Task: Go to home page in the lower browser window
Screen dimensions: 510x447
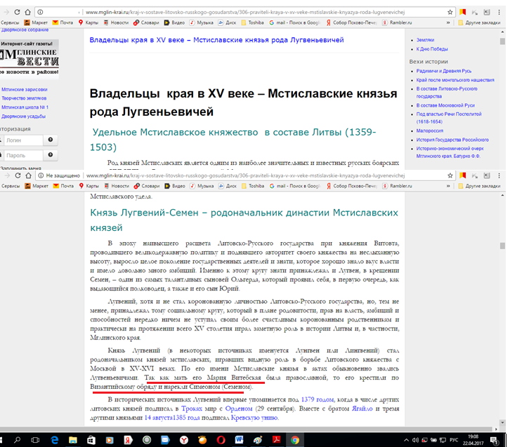Action: pyautogui.click(x=29, y=175)
